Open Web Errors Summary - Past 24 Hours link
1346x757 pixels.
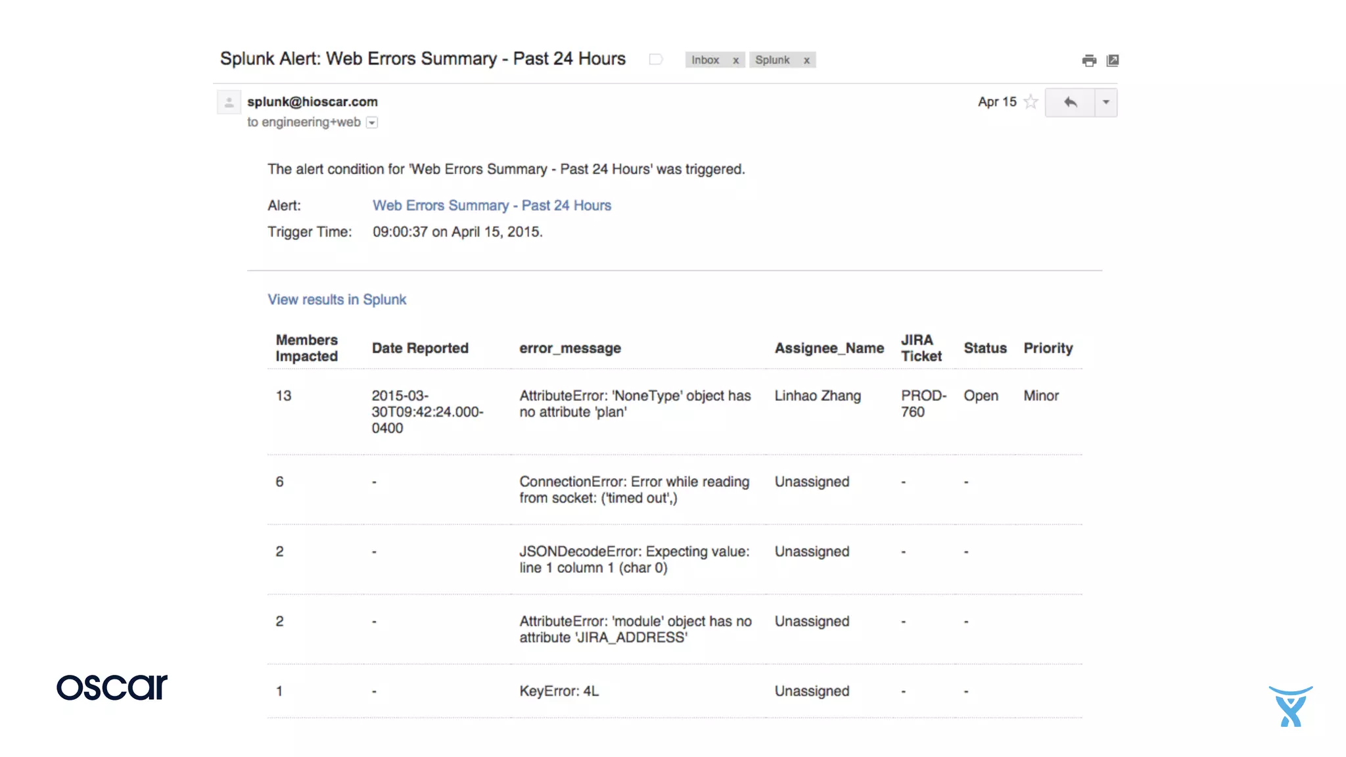(x=492, y=206)
